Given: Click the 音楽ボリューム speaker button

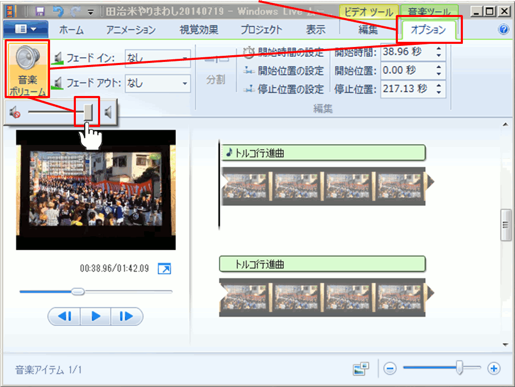Looking at the screenshot, I should pyautogui.click(x=28, y=70).
